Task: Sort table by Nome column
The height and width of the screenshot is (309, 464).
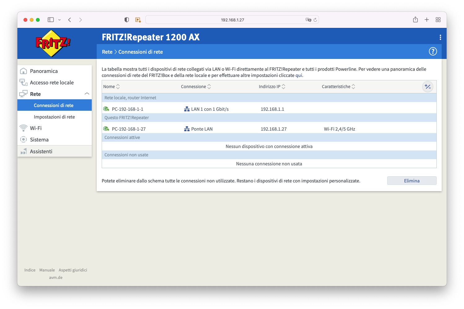Action: tap(112, 87)
